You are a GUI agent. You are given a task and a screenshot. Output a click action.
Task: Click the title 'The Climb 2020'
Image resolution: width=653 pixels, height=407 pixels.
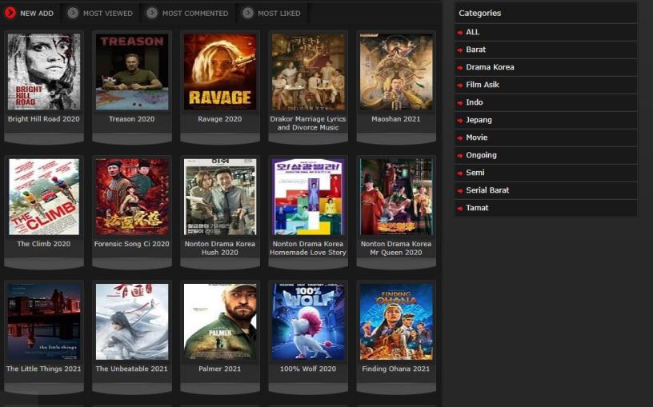point(44,244)
